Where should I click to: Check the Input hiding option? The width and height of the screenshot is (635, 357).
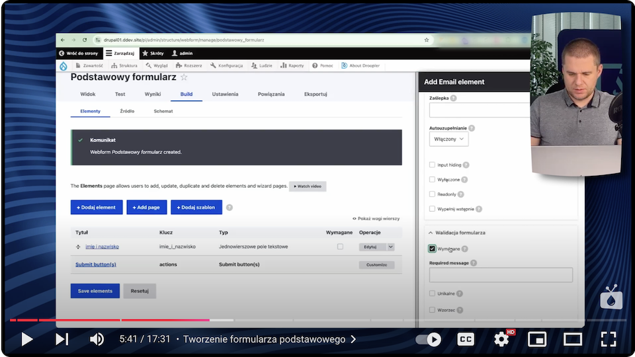pyautogui.click(x=433, y=165)
